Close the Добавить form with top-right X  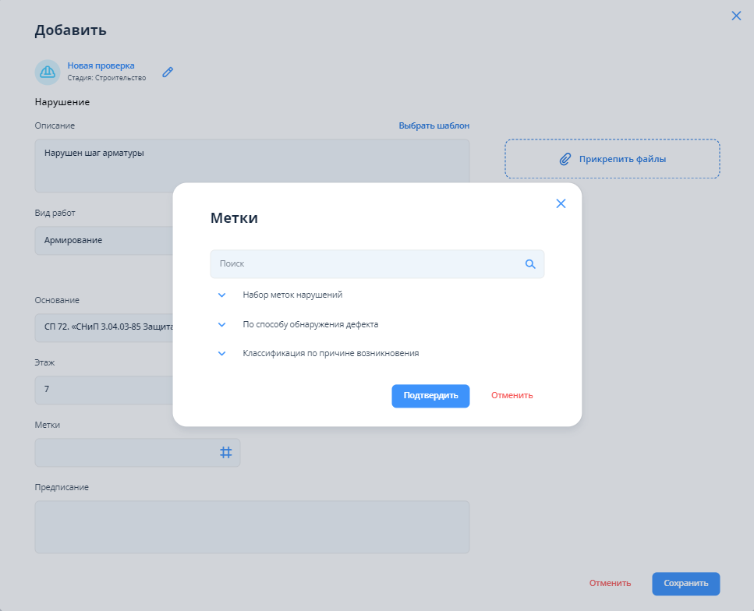[x=736, y=16]
